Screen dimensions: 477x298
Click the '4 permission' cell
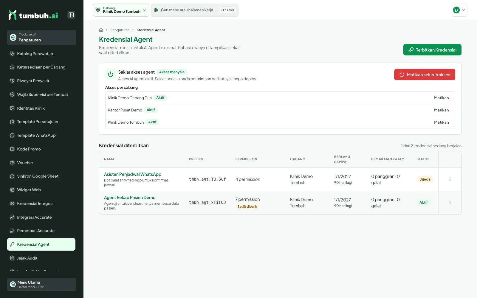pos(248,179)
